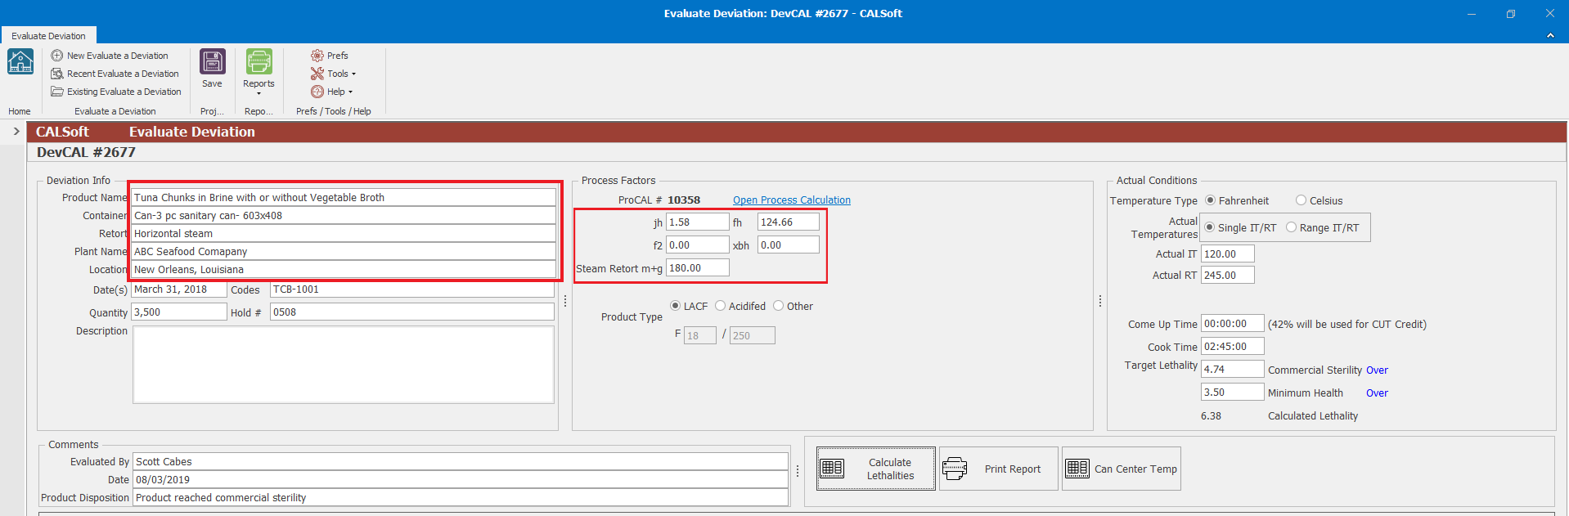The image size is (1569, 516).
Task: Click the reference temperature field showing 250
Action: click(x=753, y=335)
